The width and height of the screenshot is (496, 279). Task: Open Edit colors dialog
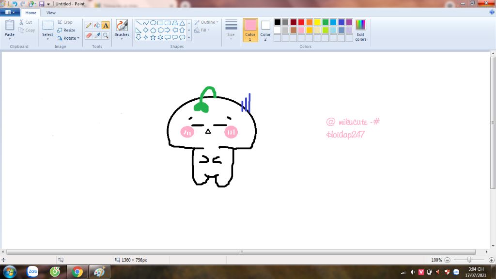point(360,30)
